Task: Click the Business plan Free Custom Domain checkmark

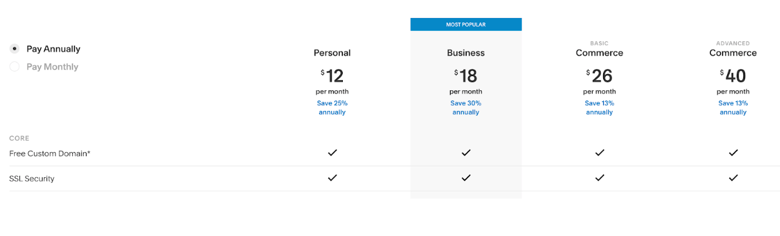Action: coord(466,153)
